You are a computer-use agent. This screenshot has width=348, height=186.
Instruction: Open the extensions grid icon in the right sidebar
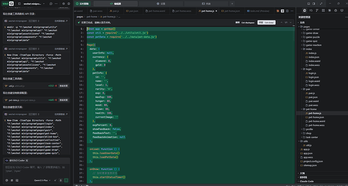click(323, 11)
